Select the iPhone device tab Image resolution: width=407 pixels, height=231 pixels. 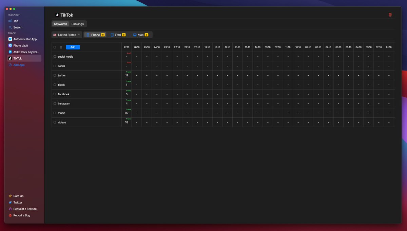click(x=95, y=35)
